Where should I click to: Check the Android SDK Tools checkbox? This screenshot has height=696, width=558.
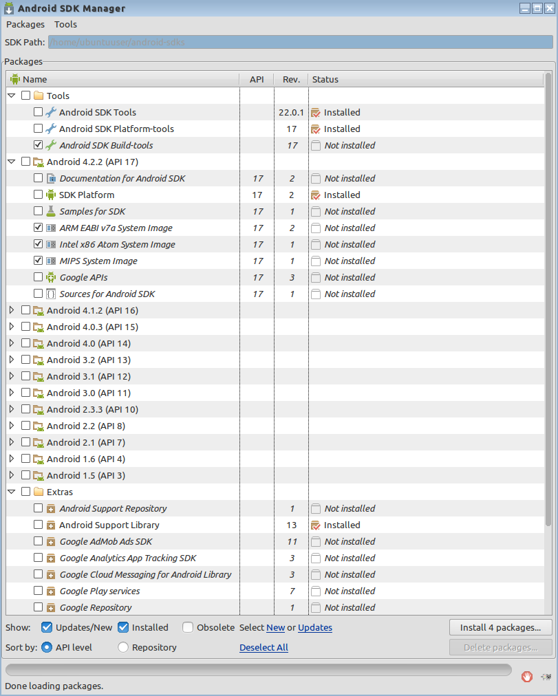click(x=38, y=112)
